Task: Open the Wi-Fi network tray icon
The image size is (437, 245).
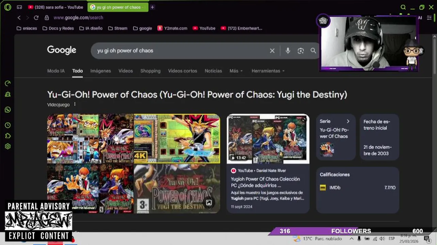Action: click(x=375, y=239)
